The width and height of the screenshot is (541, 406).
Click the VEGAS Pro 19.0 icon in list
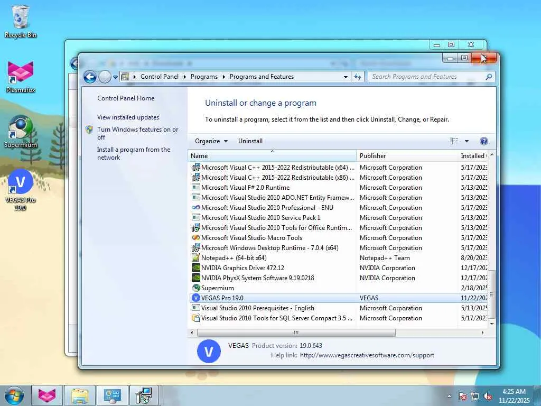pos(195,298)
